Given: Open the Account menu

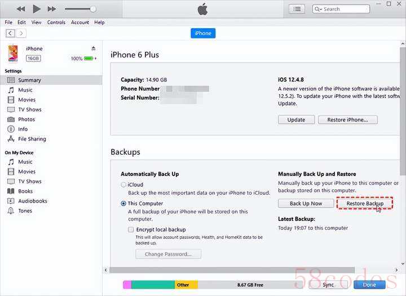Looking at the screenshot, I should (x=80, y=23).
